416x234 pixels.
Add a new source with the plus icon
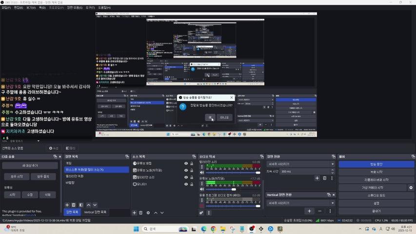(135, 213)
